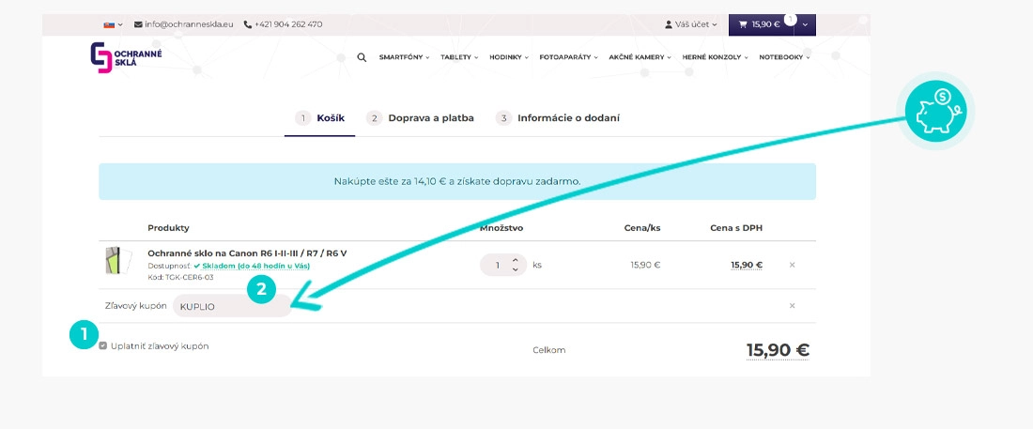
Task: Click the Celkom label
Action: 548,350
